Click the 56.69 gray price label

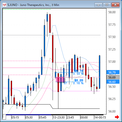tap(113, 77)
